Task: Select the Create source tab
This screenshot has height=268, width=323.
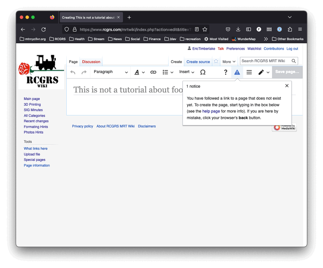Action: [198, 62]
